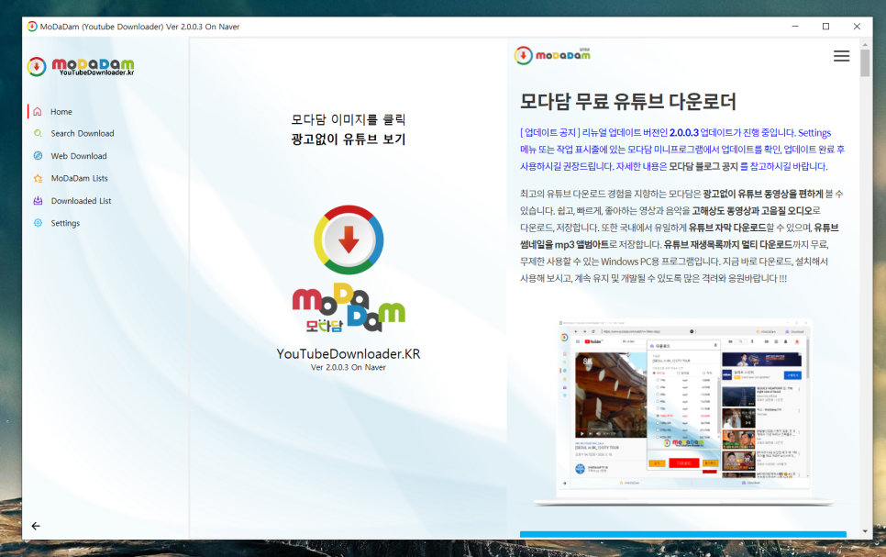886x557 pixels.
Task: Click the app icon in the title bar
Action: click(32, 27)
